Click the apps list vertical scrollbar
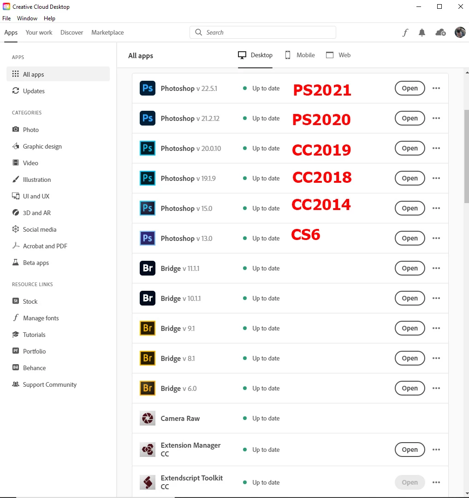The height and width of the screenshot is (498, 469). 466,156
